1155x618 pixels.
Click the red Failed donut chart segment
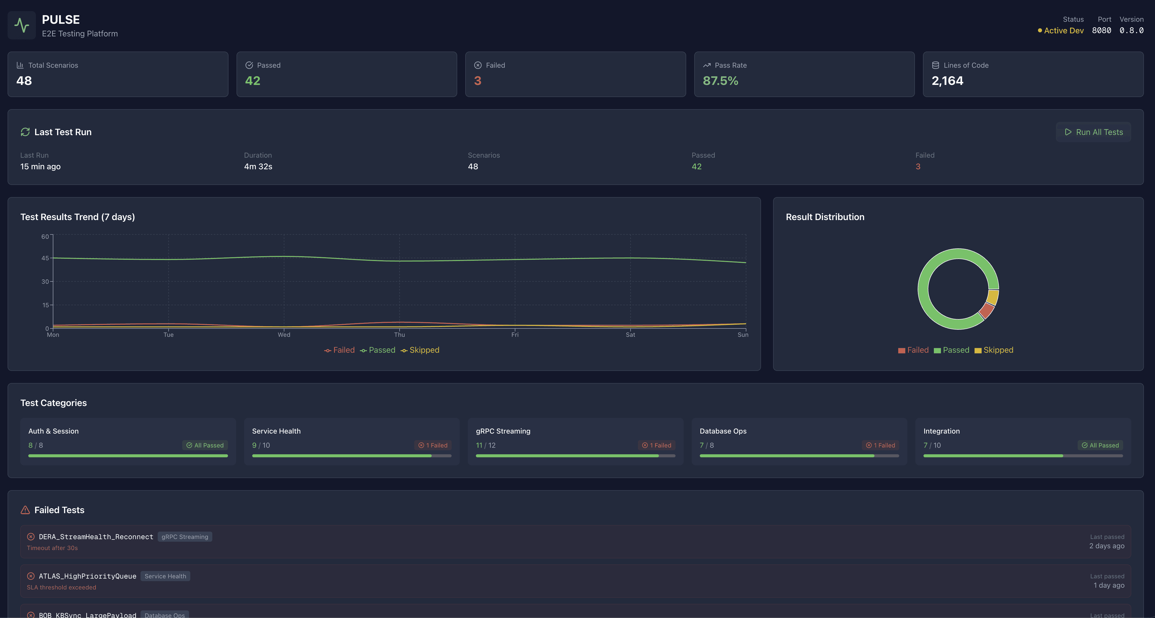[986, 311]
